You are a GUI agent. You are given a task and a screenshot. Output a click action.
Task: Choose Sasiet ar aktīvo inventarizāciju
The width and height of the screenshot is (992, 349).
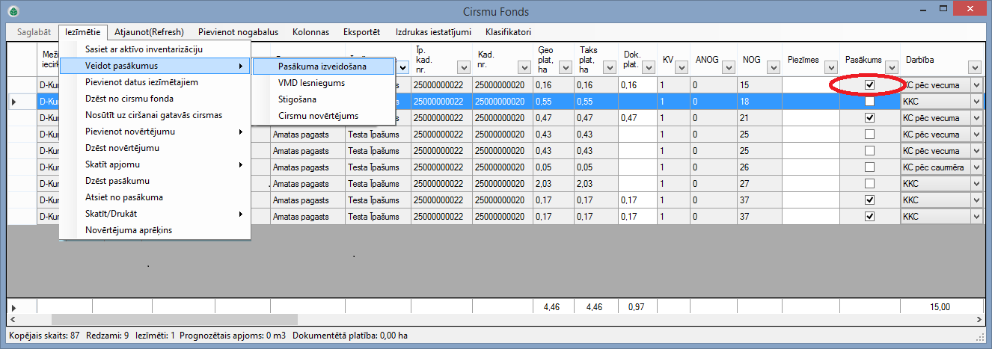[155, 49]
